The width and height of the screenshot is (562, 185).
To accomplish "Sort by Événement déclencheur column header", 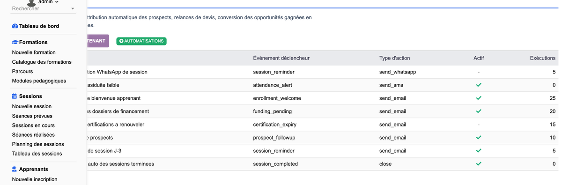I will coord(281,58).
